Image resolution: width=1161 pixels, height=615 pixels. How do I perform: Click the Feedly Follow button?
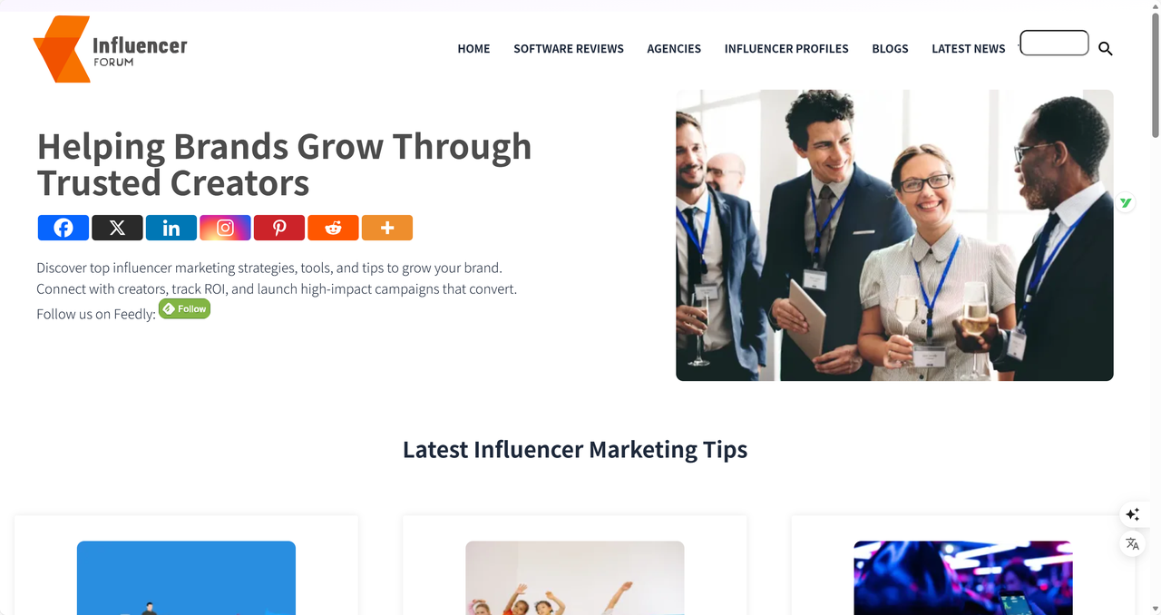184,309
